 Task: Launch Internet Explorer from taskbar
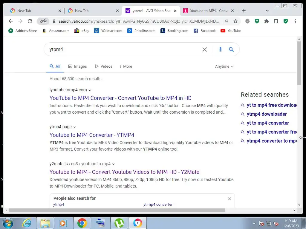point(27,223)
